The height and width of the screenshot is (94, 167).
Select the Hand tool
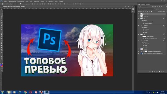point(2,57)
